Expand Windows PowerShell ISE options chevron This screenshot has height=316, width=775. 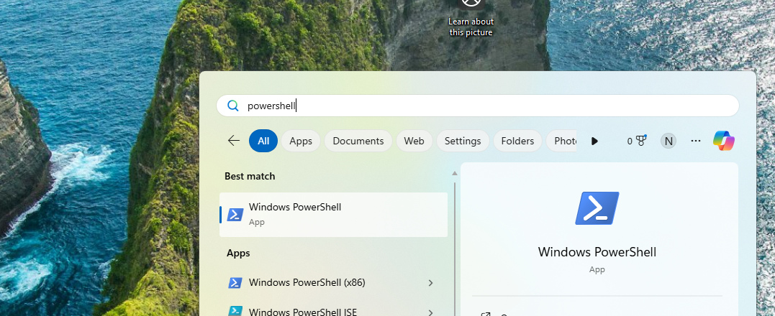coord(430,312)
